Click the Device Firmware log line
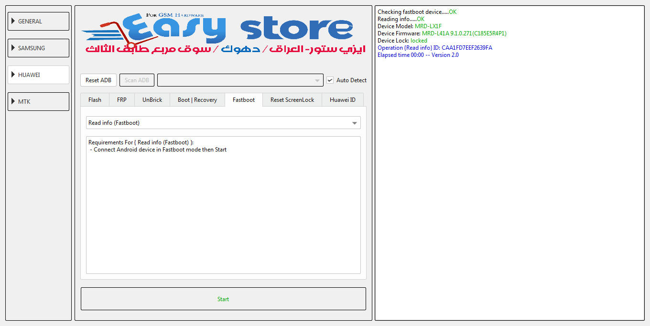650x326 pixels. click(x=442, y=33)
